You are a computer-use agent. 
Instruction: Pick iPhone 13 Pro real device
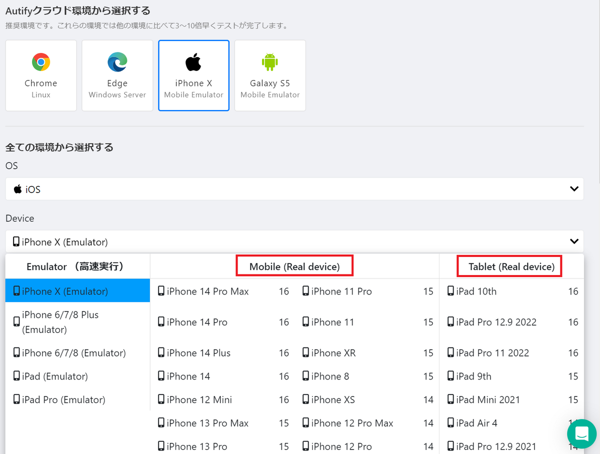[x=222, y=446]
